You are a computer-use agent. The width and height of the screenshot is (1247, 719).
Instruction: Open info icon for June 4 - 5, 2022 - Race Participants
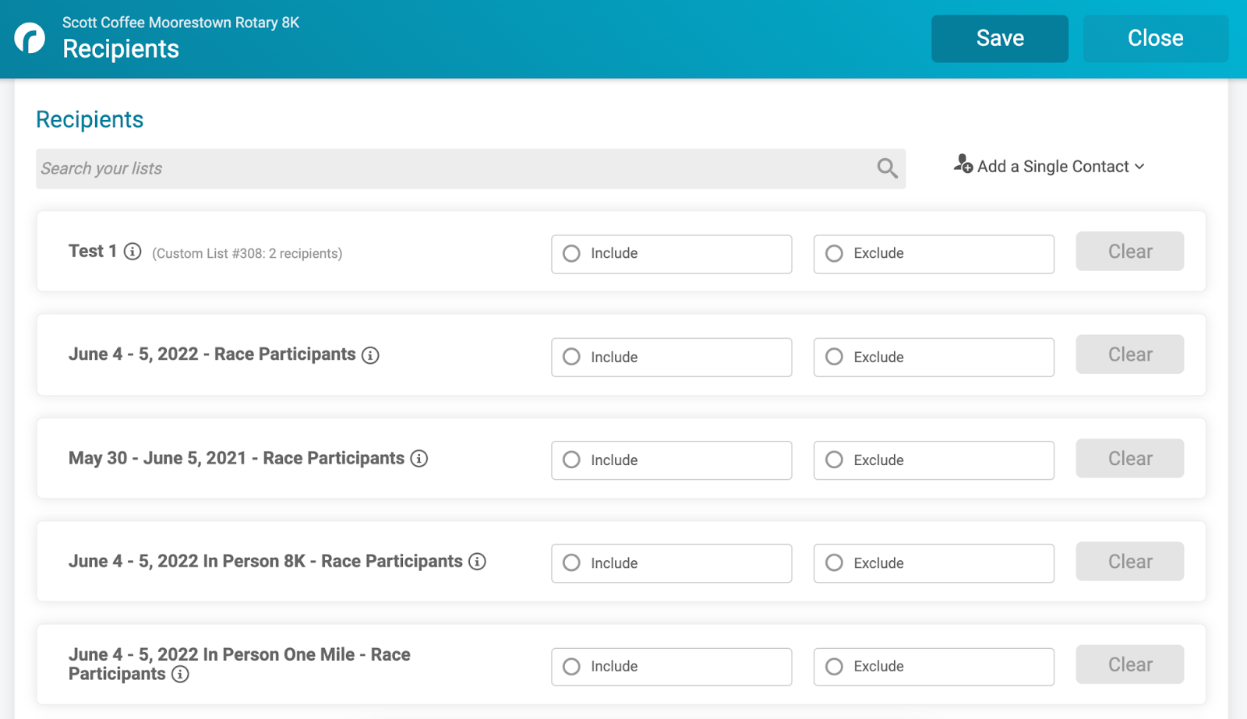coord(370,355)
